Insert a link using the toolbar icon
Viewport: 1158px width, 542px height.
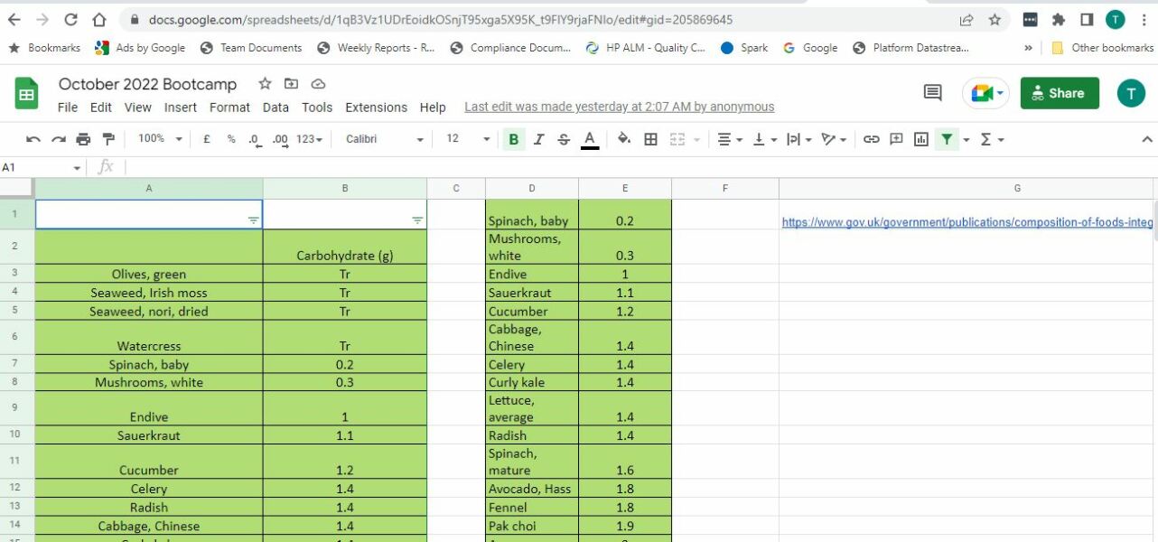[x=871, y=139]
